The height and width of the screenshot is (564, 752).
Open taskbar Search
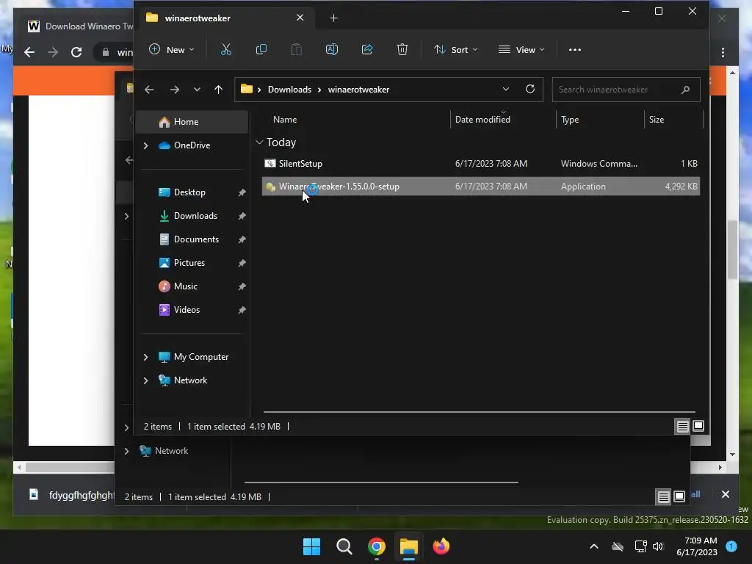pyautogui.click(x=344, y=546)
